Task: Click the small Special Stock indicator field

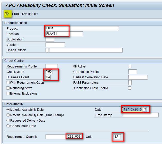Action: [47, 50]
